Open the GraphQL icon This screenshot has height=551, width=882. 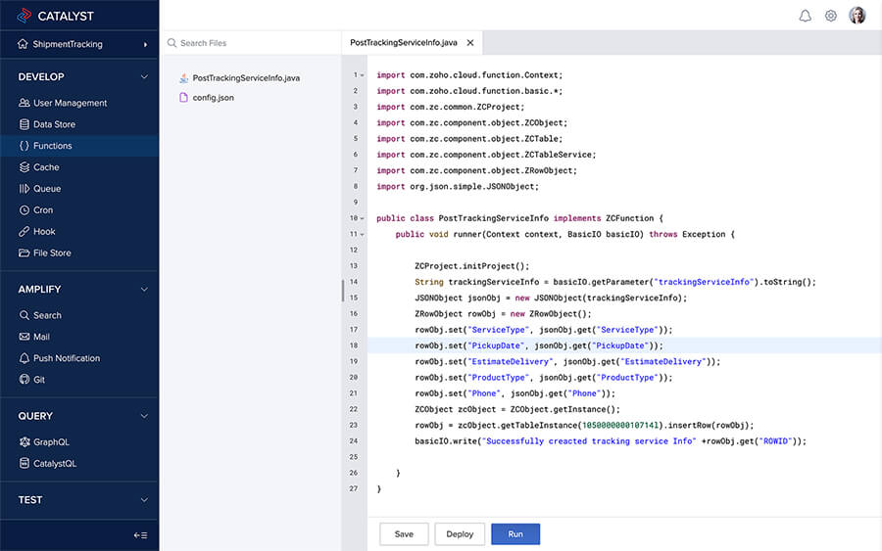click(x=24, y=442)
